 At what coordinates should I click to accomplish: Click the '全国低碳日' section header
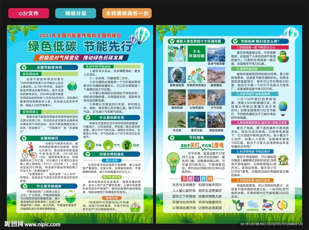coord(49,138)
